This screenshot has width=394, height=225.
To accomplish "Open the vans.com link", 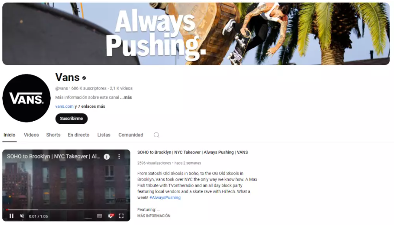I will pos(64,107).
